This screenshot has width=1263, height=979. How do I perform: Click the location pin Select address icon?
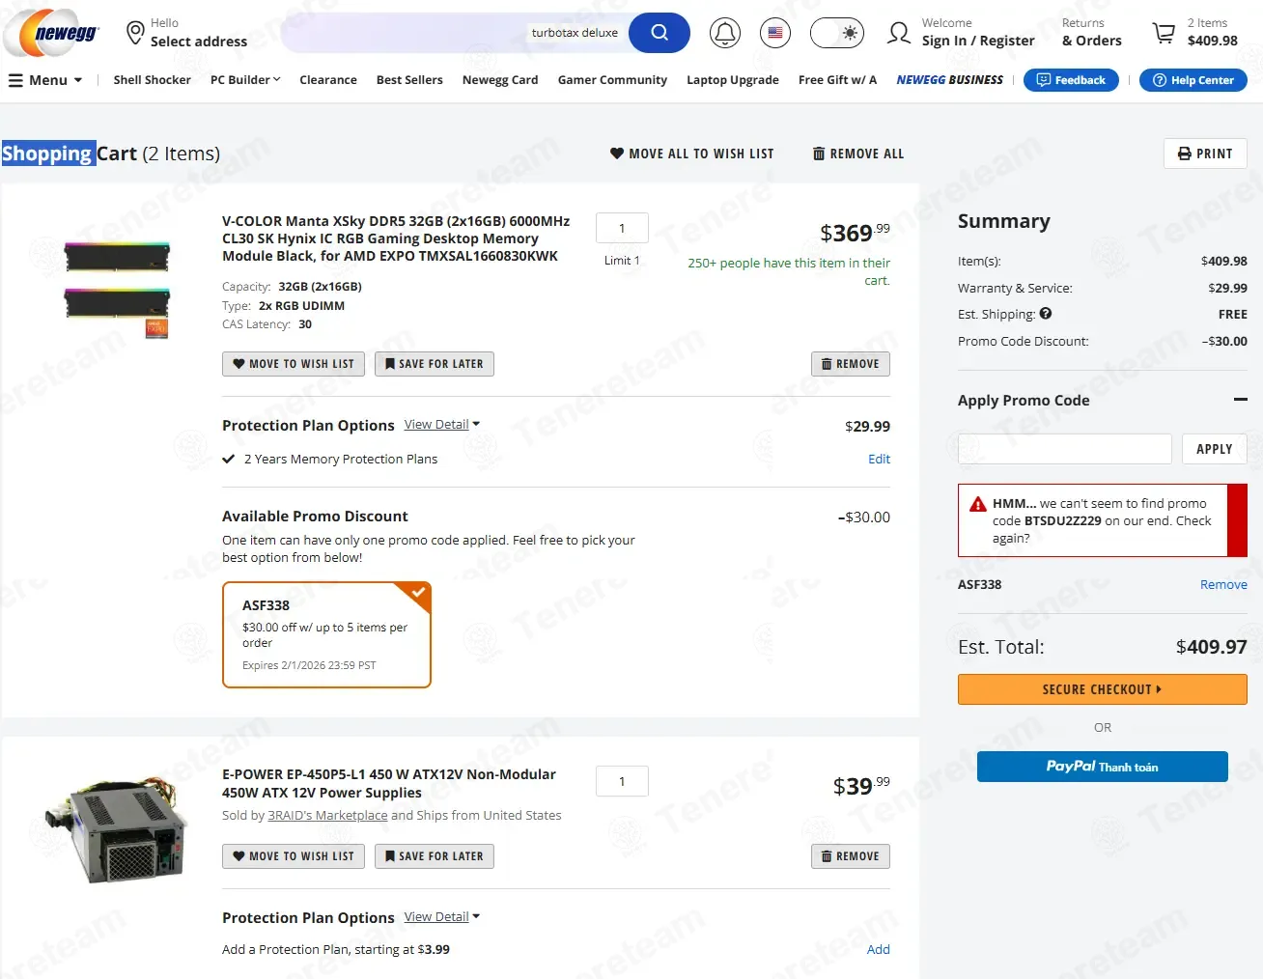[135, 33]
